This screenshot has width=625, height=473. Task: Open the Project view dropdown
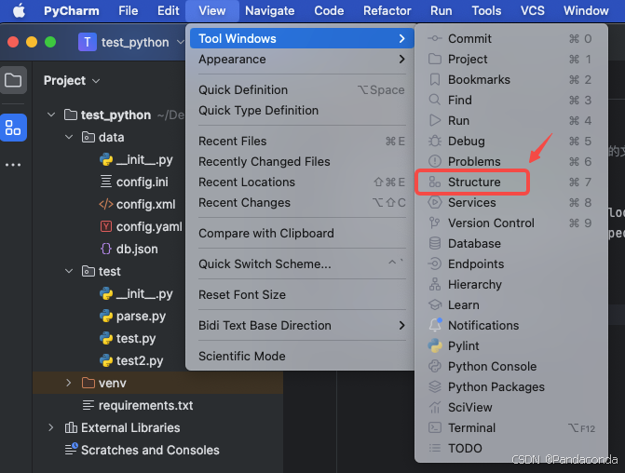point(72,80)
